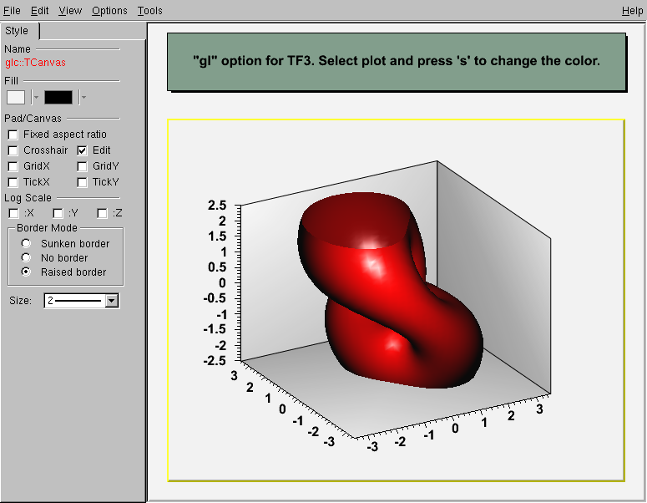
Task: Switch to the Style tab
Action: point(18,31)
